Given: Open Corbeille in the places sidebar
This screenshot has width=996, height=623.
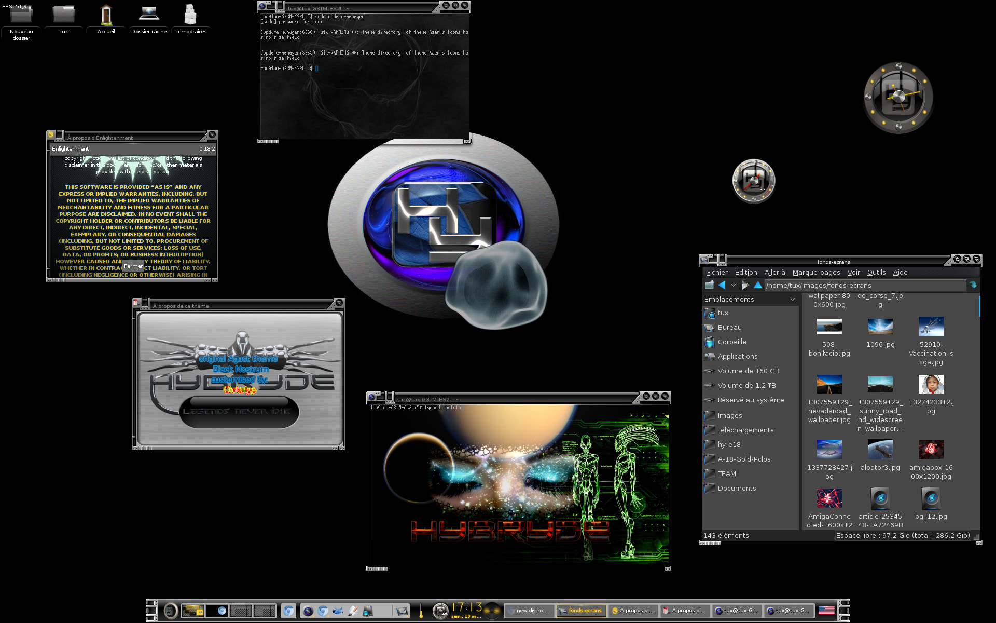Looking at the screenshot, I should click(x=751, y=342).
